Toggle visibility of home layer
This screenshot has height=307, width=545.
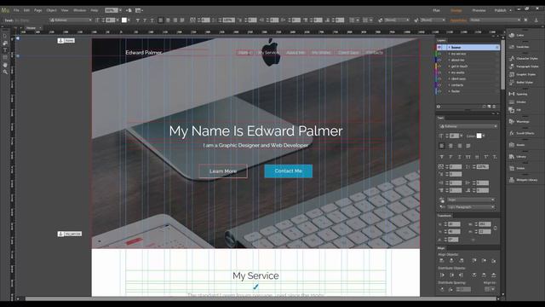[x=439, y=48]
